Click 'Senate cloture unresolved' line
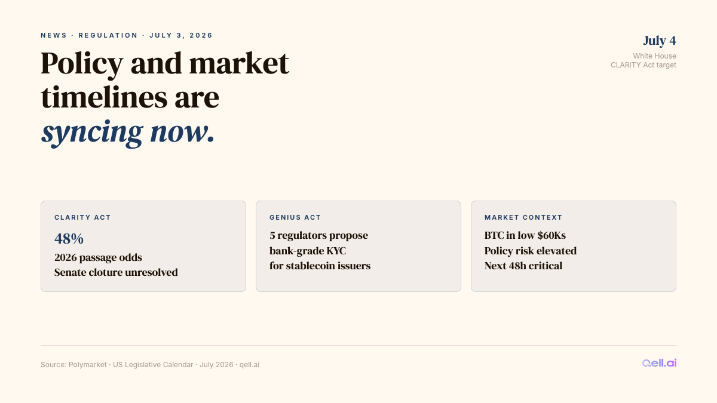The height and width of the screenshot is (403, 717). tap(116, 272)
